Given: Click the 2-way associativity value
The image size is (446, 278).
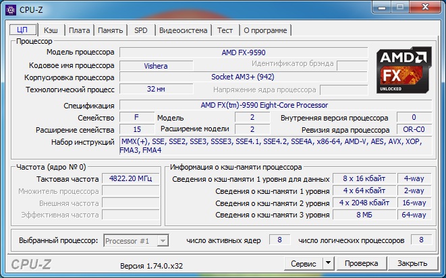Looking at the screenshot, I should pyautogui.click(x=414, y=190).
